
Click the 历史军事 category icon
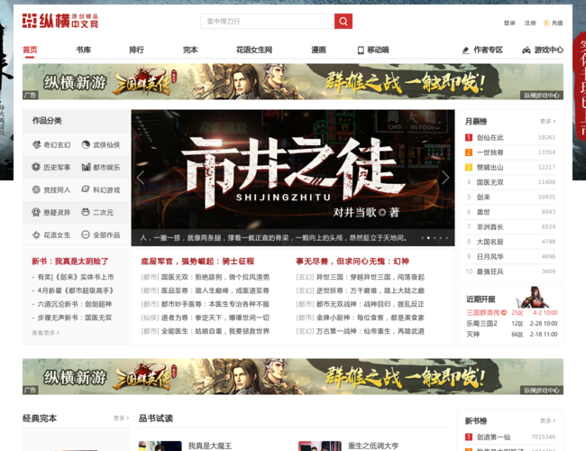click(x=36, y=167)
